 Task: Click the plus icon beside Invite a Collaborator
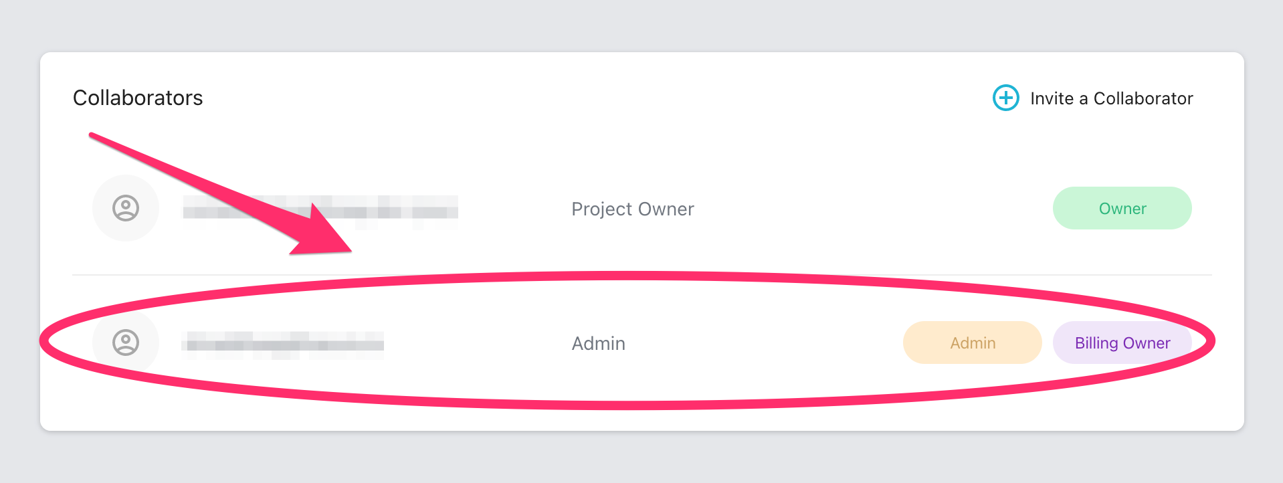coord(1005,98)
